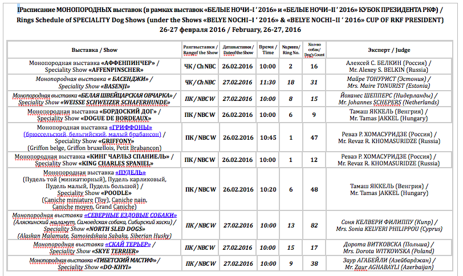
Task: Select the 11:30 time cell
Action: [267, 82]
